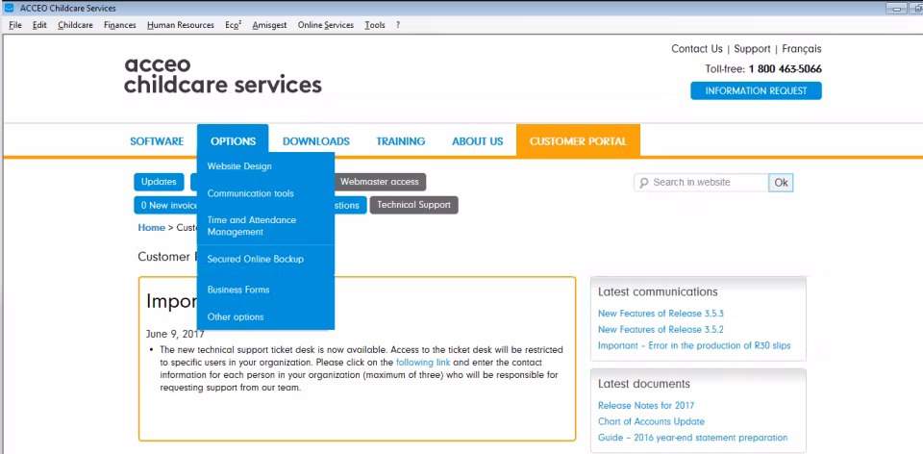The height and width of the screenshot is (454, 923).
Task: Click the Updates button
Action: point(159,182)
